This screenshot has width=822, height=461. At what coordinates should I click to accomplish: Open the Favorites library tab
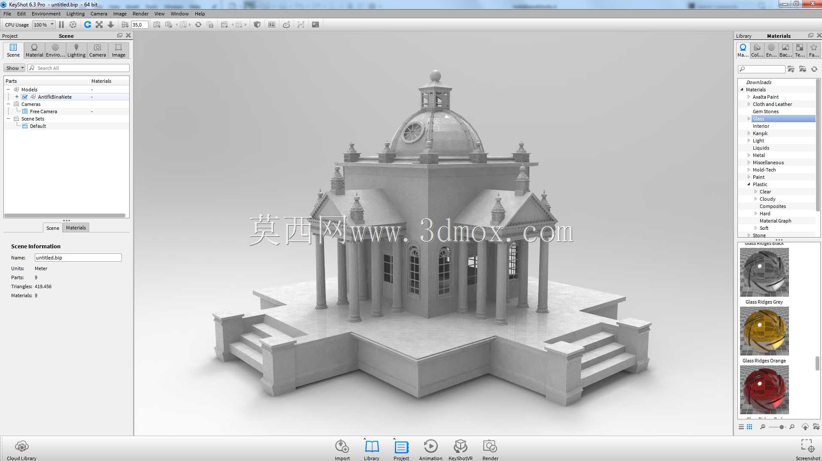(x=814, y=50)
